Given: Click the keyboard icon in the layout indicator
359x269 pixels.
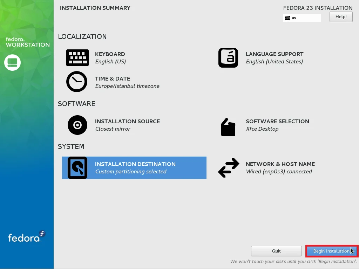Looking at the screenshot, I should [x=287, y=18].
